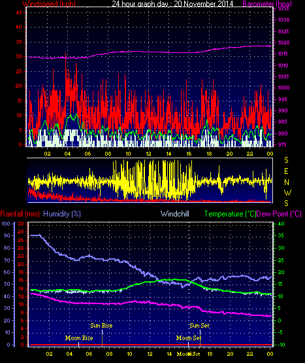Click barometer scale value 990
305x363 pixels.
[x=282, y=111]
